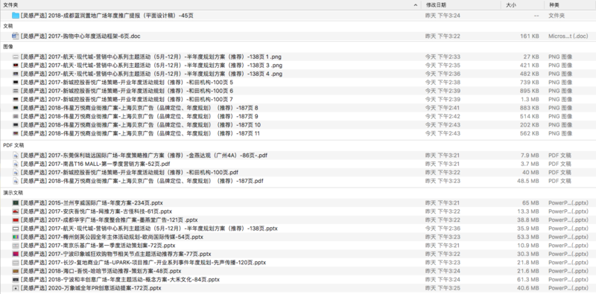Click thumbnail icon of 187页 8 image
Viewport: 596px width, 294px height.
tap(16, 108)
